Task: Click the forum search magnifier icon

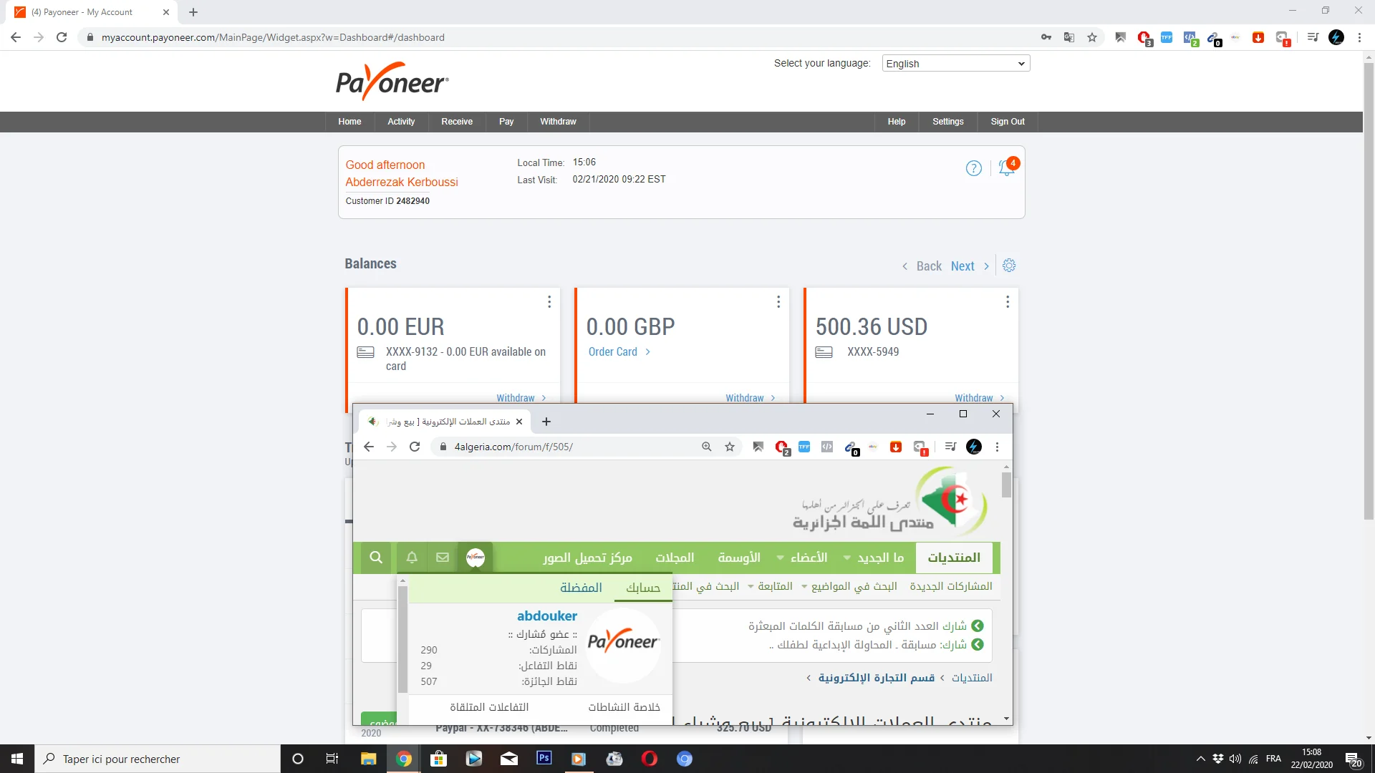Action: (x=376, y=557)
